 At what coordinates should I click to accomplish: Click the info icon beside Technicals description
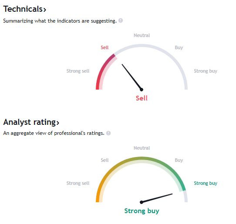(121, 20)
